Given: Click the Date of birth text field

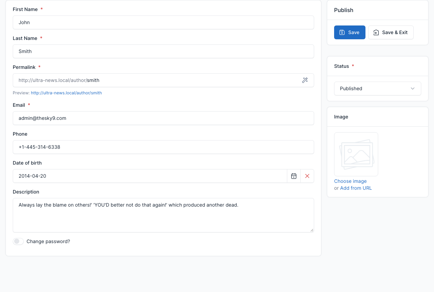Looking at the screenshot, I should [x=150, y=176].
